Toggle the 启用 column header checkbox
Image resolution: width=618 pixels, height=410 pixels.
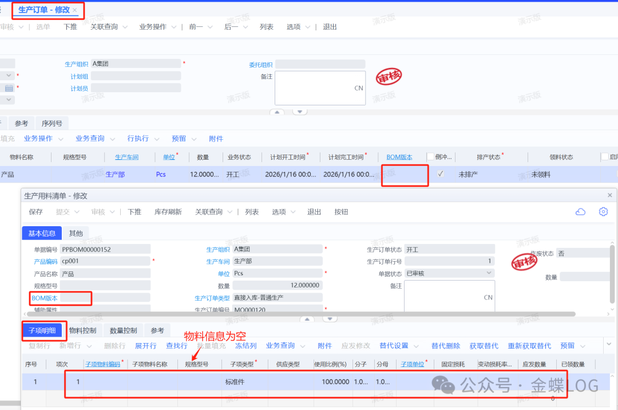pos(605,157)
